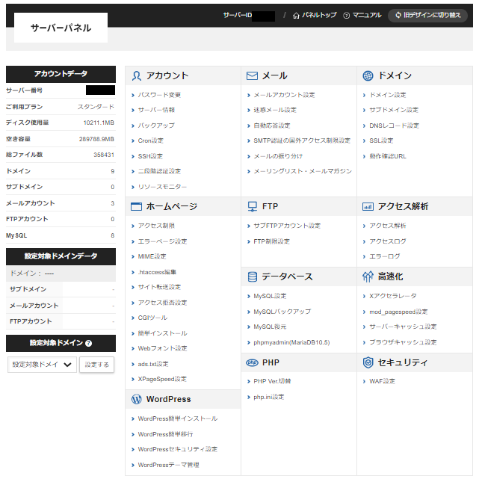This screenshot has width=482, height=479.
Task: Open the 設定対象ドメイン dropdown
Action: 43,365
